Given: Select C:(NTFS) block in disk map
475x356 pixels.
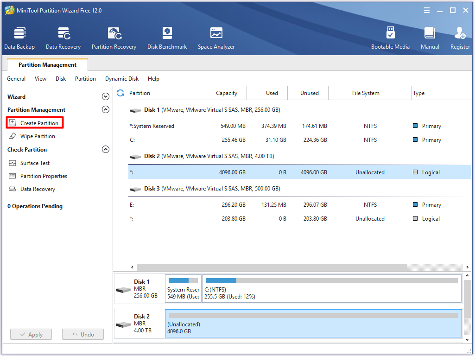Looking at the screenshot, I should 332,288.
